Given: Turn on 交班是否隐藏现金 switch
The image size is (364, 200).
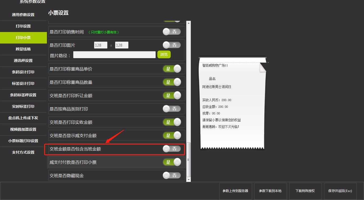Looking at the screenshot, I should (x=172, y=175).
